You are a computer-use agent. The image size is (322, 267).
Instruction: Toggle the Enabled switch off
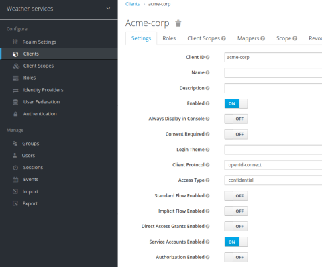tap(236, 103)
